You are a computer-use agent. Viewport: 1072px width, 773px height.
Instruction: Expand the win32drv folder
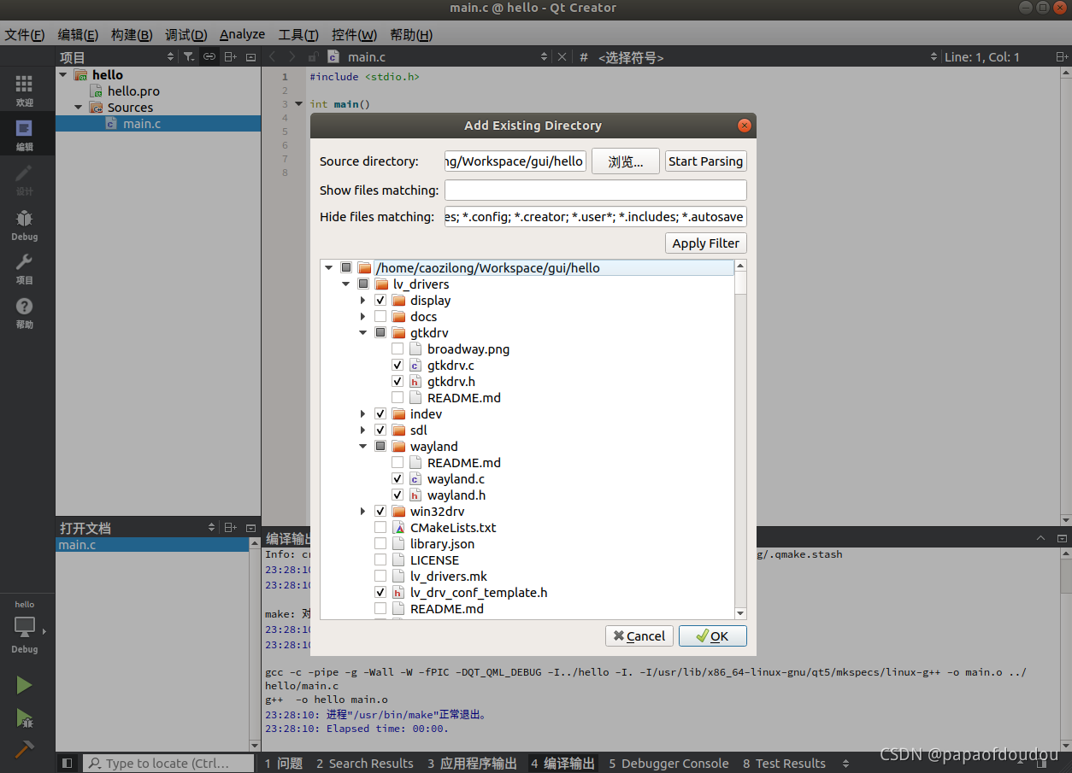363,511
